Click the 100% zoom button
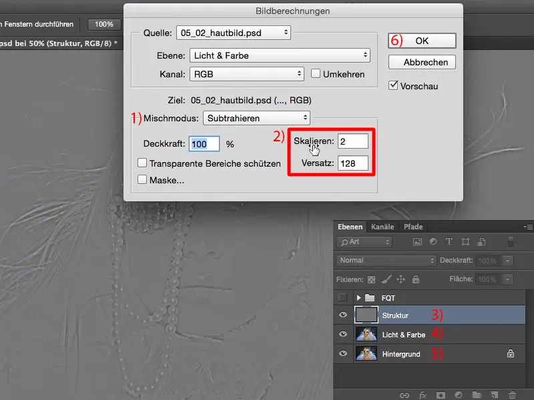The width and height of the screenshot is (534, 400). [104, 24]
